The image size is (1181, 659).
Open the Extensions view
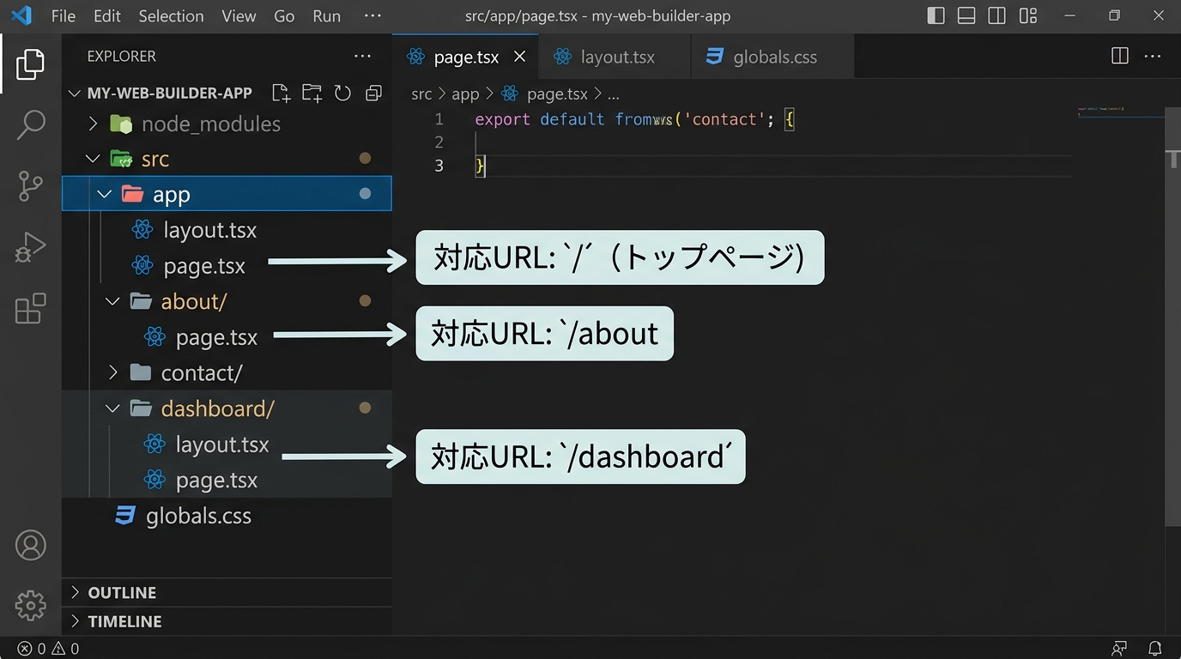coord(31,309)
